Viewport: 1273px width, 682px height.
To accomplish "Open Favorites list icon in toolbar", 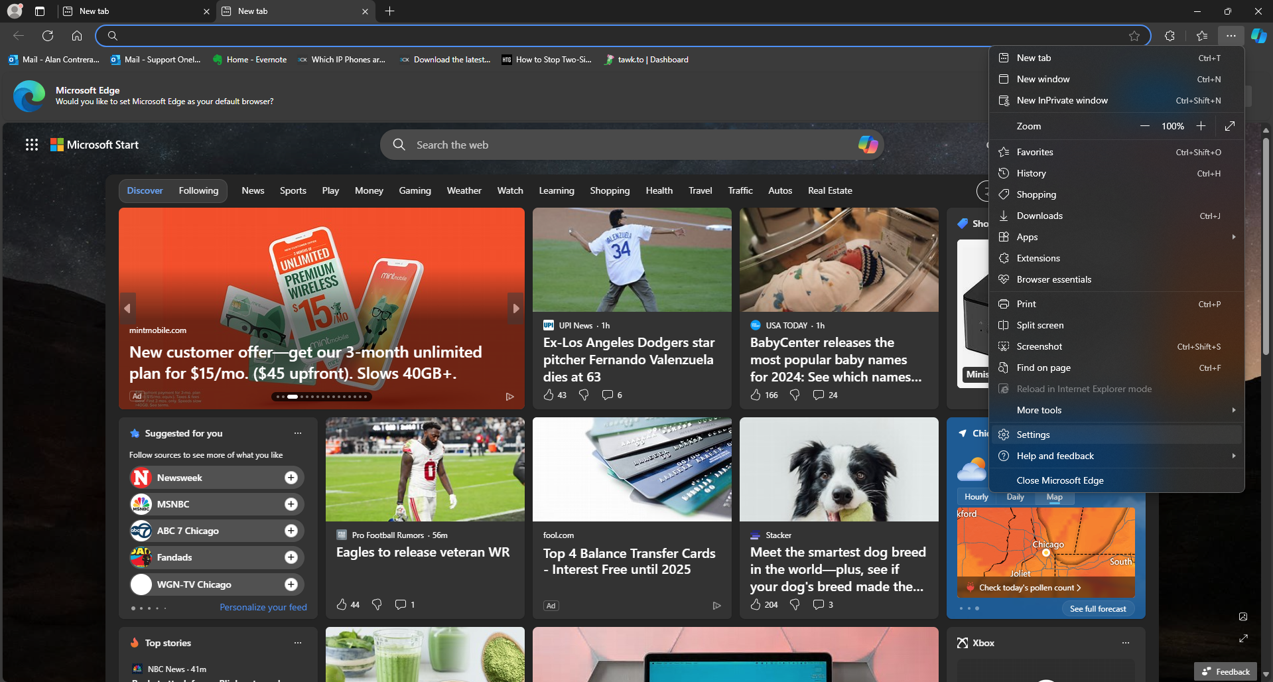I will 1202,36.
